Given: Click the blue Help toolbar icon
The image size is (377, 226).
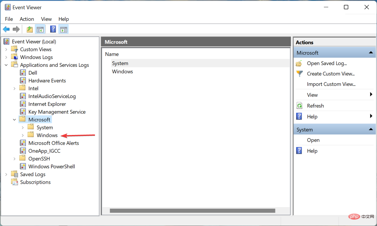Looking at the screenshot, I should pos(53,29).
